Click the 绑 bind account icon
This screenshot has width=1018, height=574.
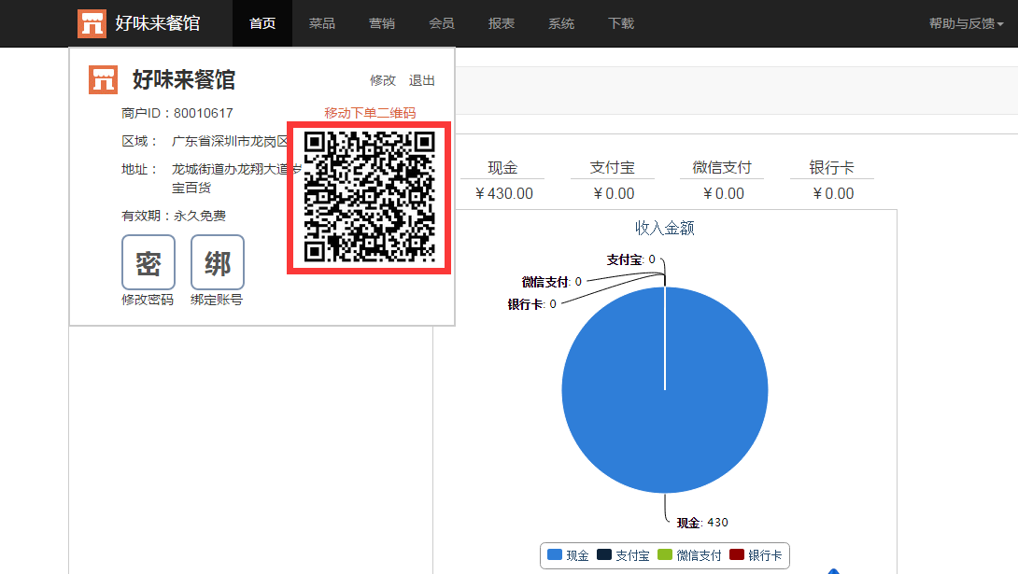218,262
